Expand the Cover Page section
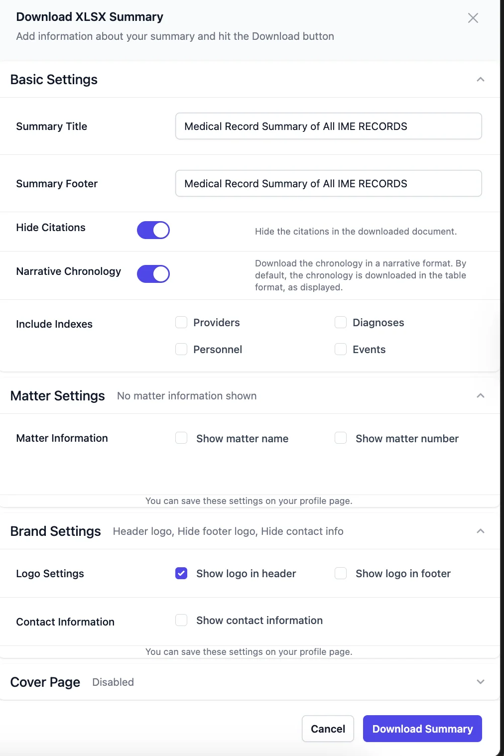Image resolution: width=504 pixels, height=756 pixels. coord(481,682)
